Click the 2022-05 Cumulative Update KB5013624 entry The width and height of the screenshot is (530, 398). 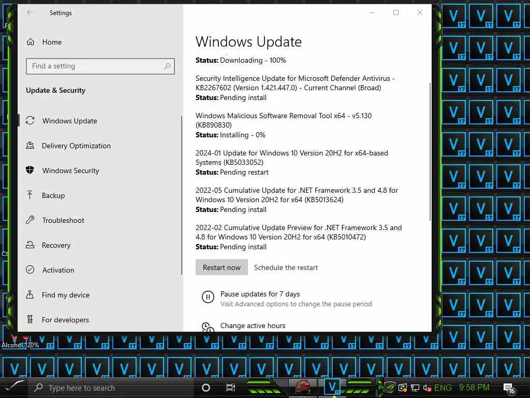click(297, 195)
